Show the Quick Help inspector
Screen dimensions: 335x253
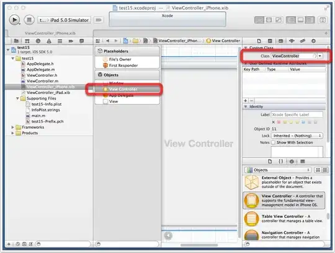(270, 41)
